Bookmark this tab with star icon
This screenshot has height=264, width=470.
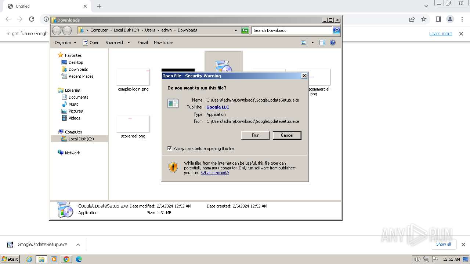[x=424, y=19]
